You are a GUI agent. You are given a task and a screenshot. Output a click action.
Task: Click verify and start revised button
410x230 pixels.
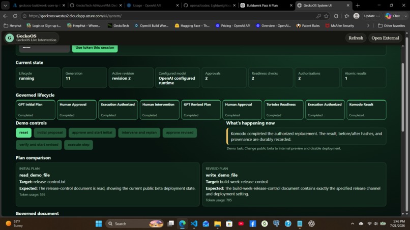click(x=39, y=145)
